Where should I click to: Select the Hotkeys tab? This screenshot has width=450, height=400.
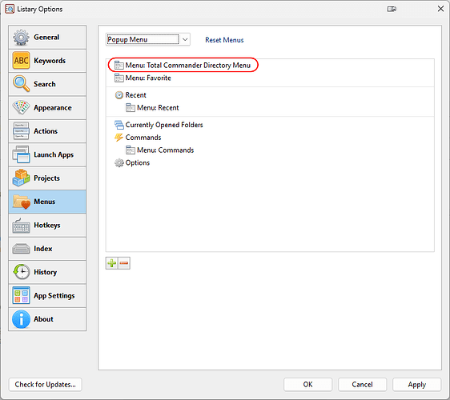[47, 226]
